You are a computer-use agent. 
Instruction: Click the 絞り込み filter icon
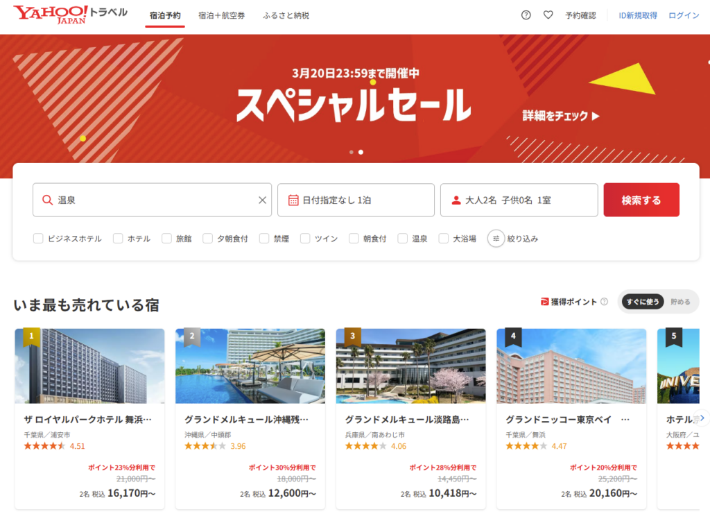coord(496,239)
